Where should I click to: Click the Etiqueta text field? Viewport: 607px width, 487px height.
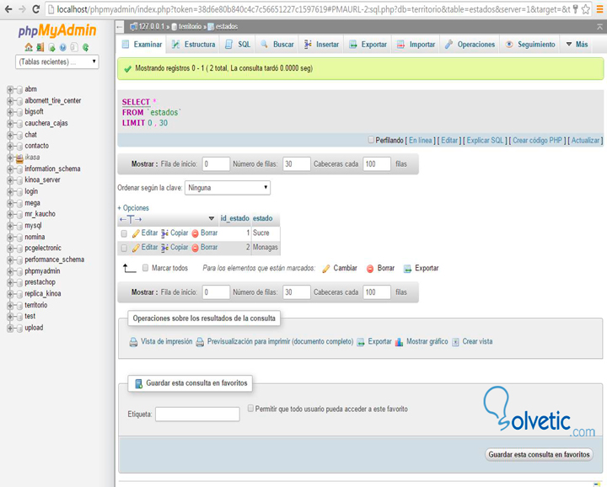pos(197,415)
